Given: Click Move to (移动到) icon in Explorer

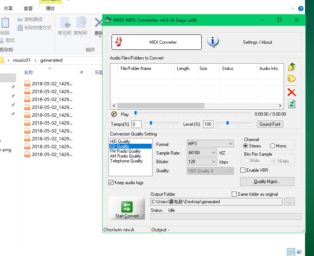Looking at the screenshot, I should click(65, 22).
